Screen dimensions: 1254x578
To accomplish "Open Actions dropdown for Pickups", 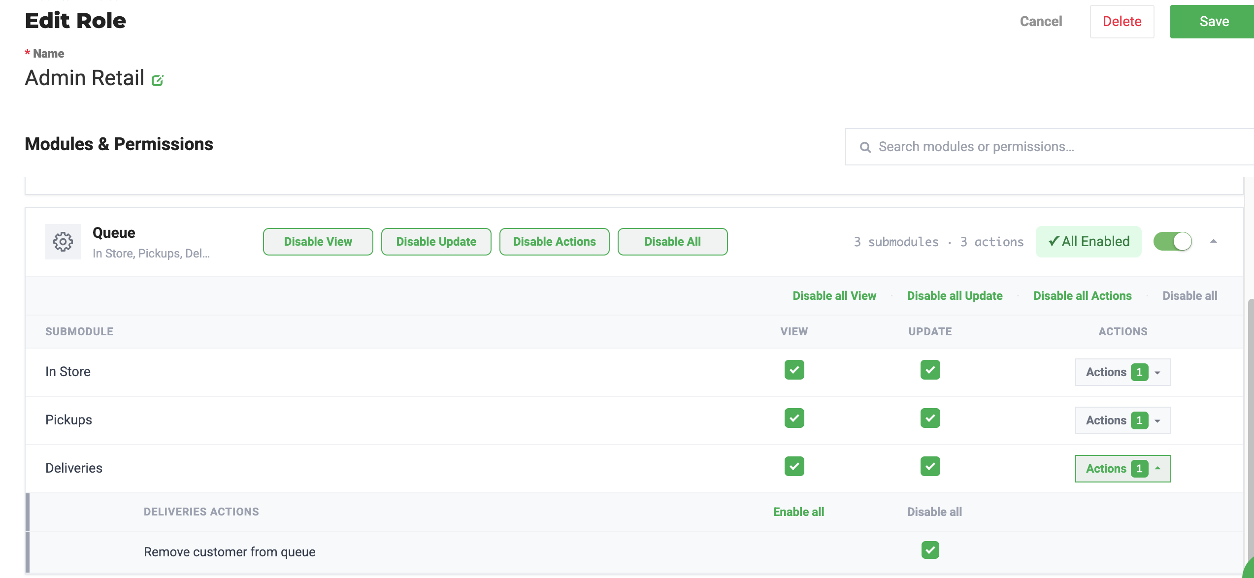I will pyautogui.click(x=1123, y=420).
